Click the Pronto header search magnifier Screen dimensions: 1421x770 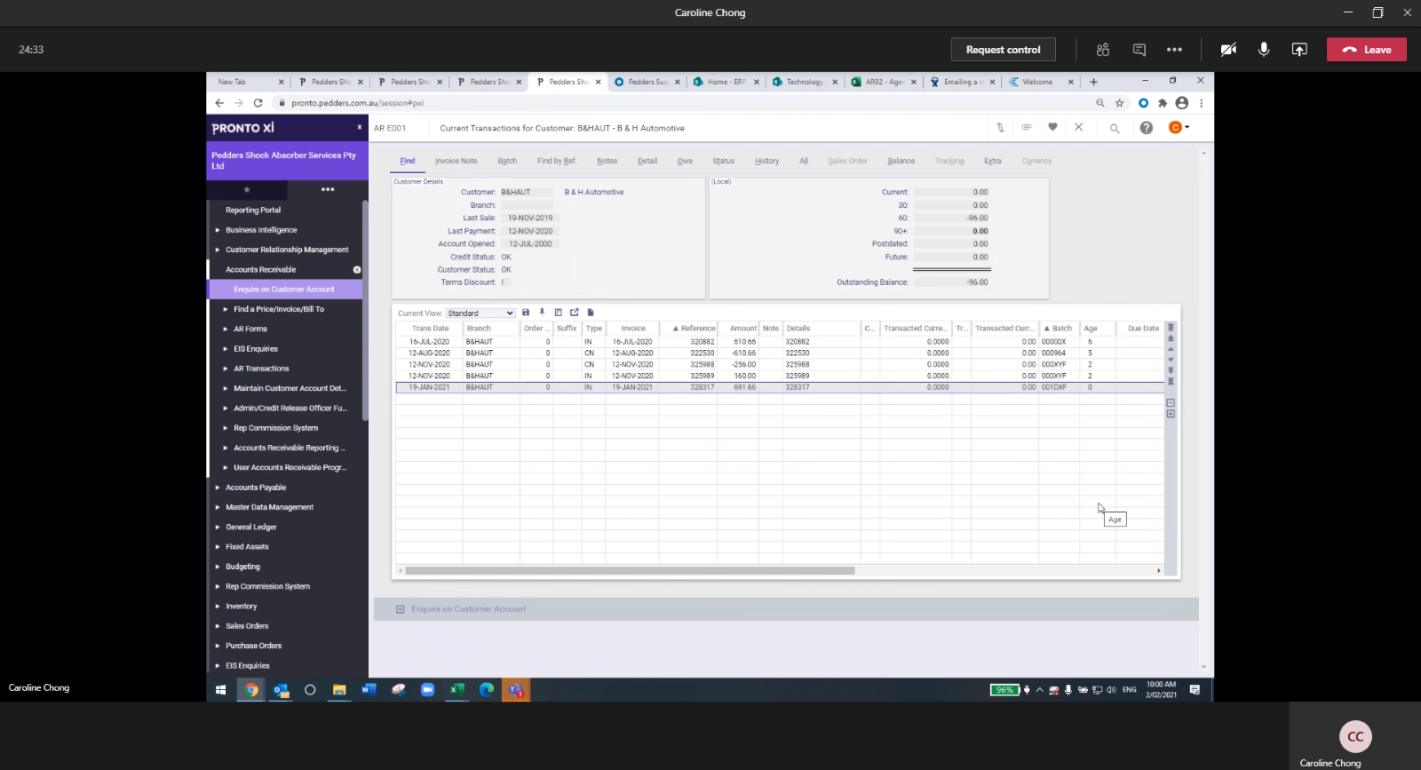1115,128
